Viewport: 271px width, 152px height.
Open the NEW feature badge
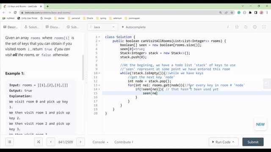[260, 124]
